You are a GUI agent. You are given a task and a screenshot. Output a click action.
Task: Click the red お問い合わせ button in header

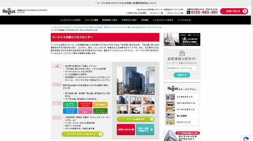[234, 11]
